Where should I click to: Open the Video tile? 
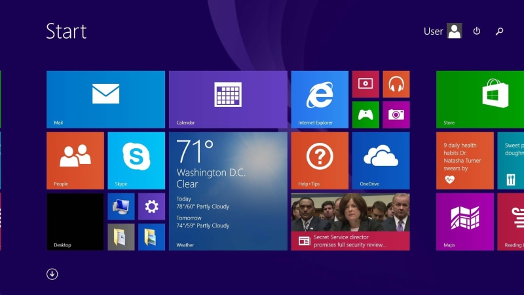coord(365,85)
